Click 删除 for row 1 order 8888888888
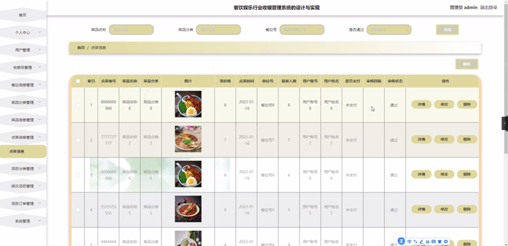The height and width of the screenshot is (246, 508). (467, 104)
